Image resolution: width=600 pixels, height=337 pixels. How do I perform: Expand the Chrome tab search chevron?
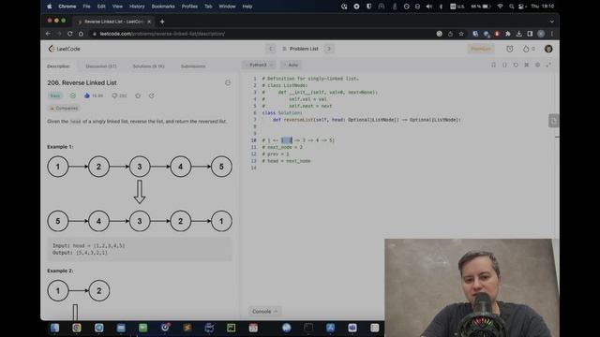pos(552,22)
